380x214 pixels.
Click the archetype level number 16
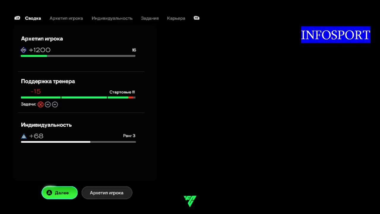coord(134,50)
